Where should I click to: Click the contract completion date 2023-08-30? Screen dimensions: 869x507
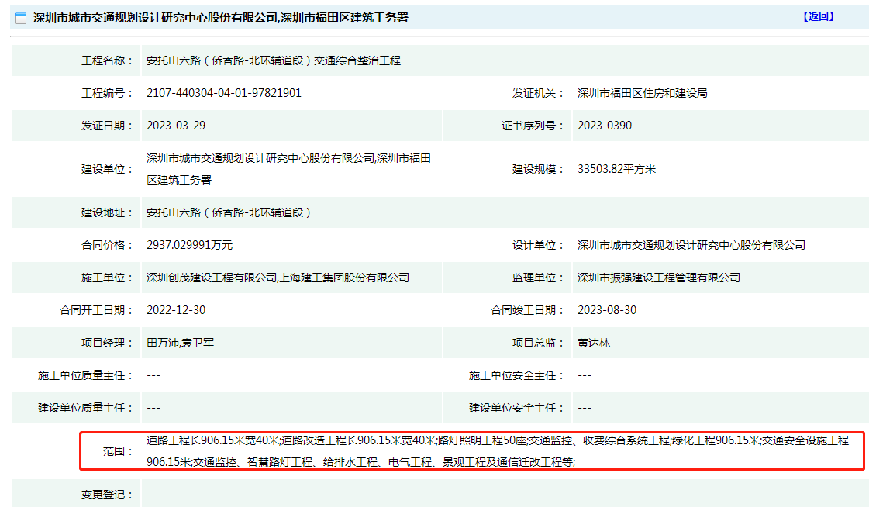607,310
